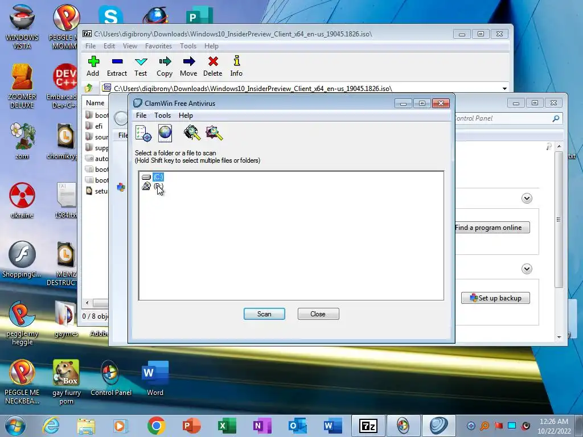Click the Update Virus Database globe icon
The width and height of the screenshot is (583, 437).
coord(165,133)
